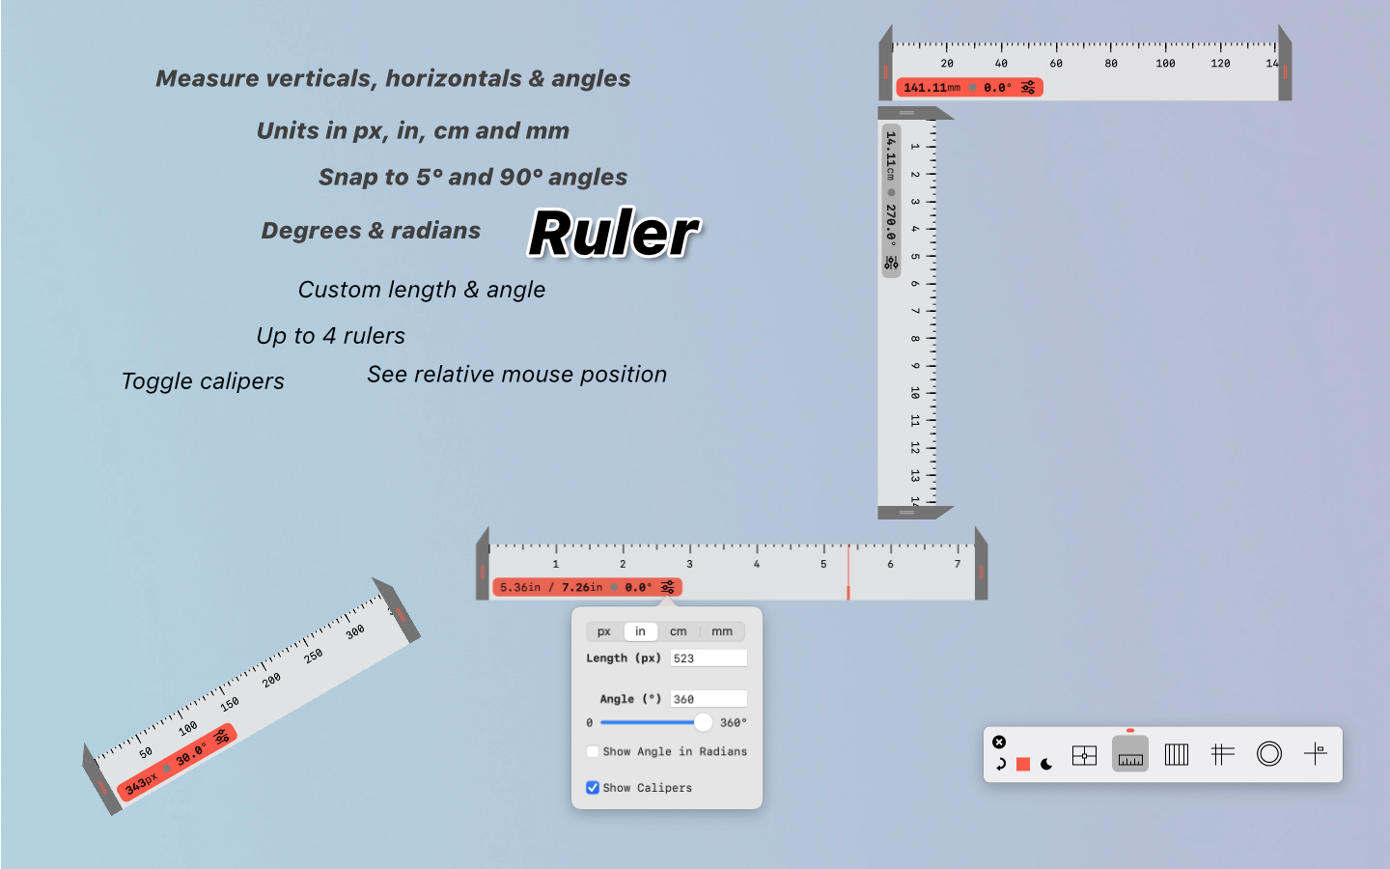Click the bottom caliper of the vertical cm ruler
Screen dimensions: 1390x869
click(914, 513)
